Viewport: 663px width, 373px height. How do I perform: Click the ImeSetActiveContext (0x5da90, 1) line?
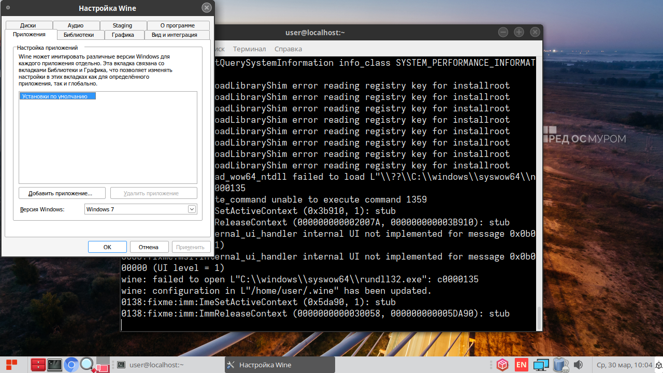[x=258, y=302]
